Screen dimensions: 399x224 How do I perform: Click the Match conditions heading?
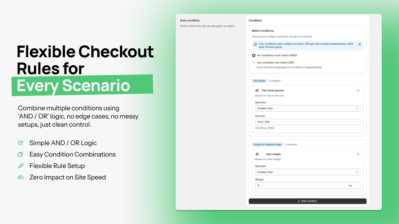point(263,31)
